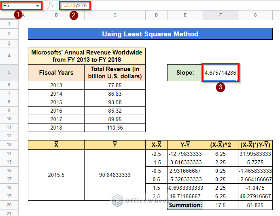Click the Y-Ȳ cell 2.931666667
The height and width of the screenshot is (216, 280).
pos(185,171)
